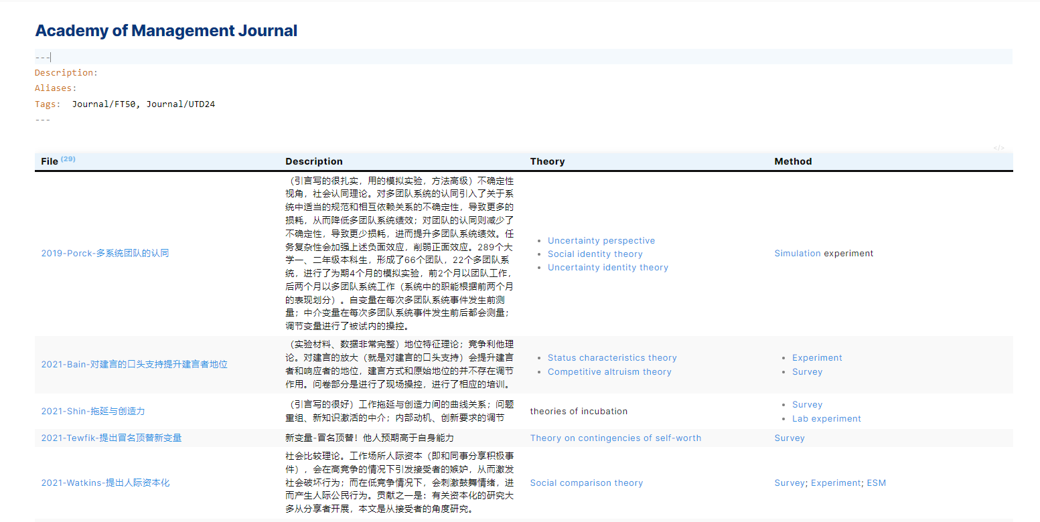
Task: Open the 2021-Tewfik file link
Action: pos(111,438)
